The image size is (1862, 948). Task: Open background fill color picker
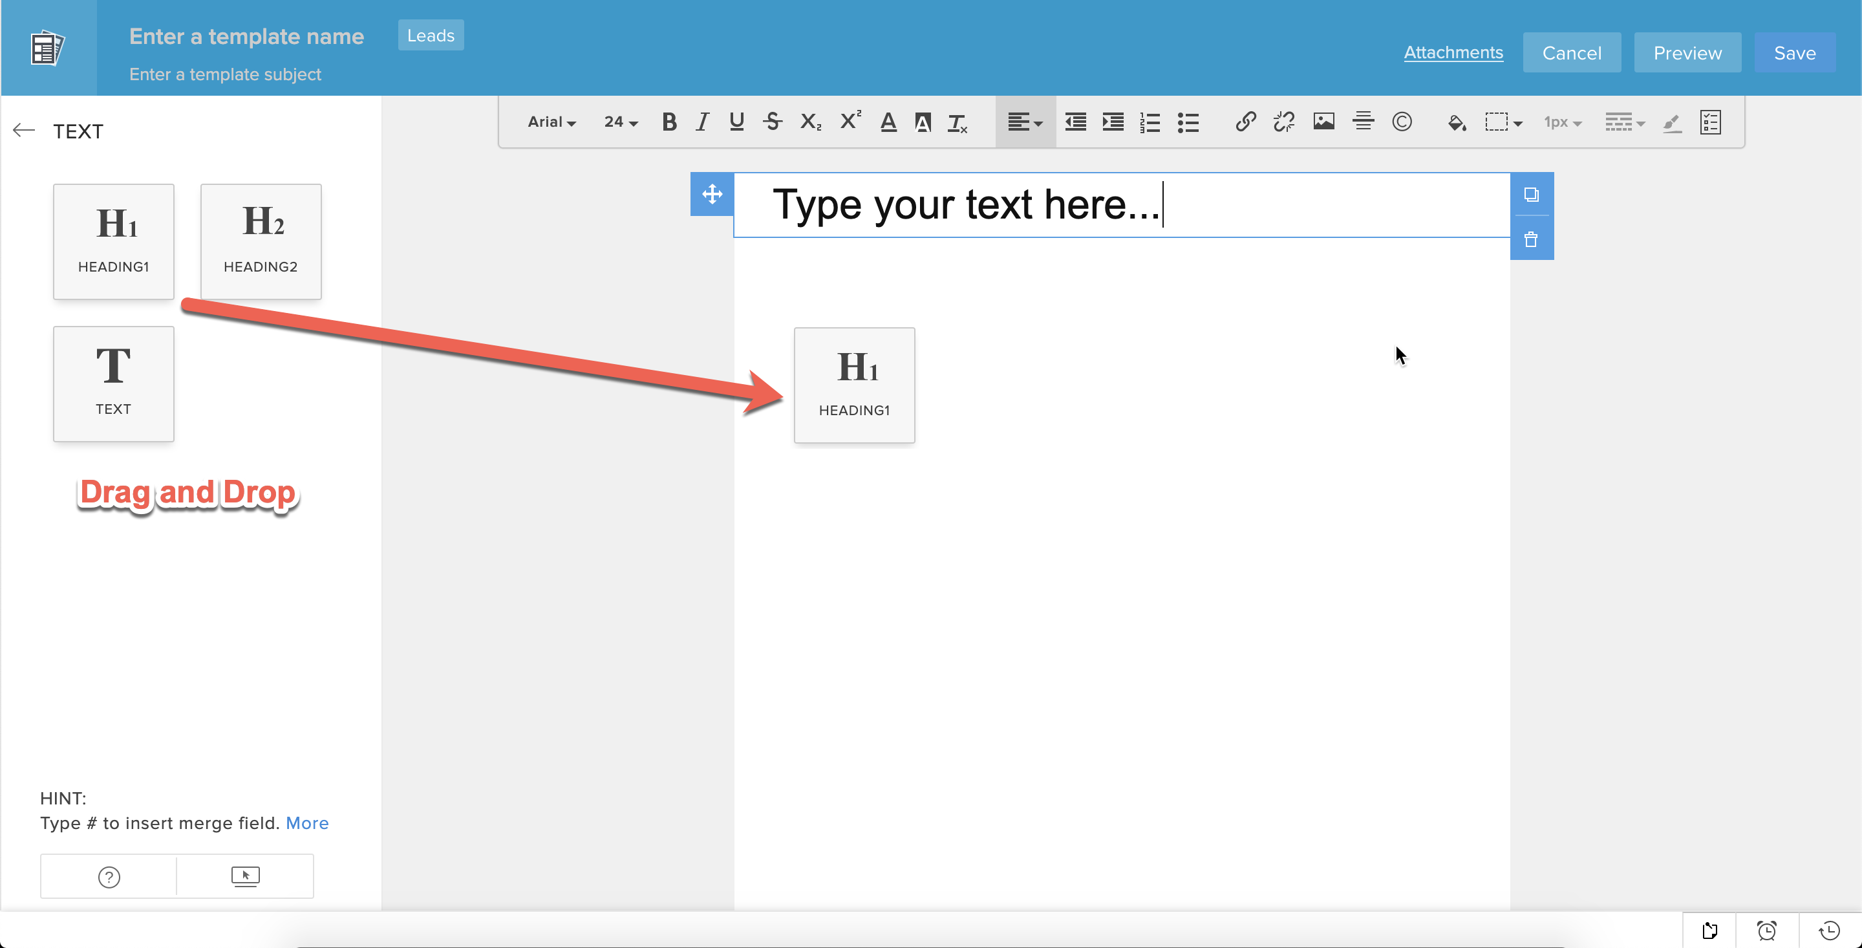click(1457, 122)
